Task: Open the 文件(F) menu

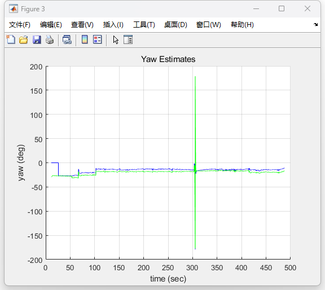Action: click(x=20, y=25)
